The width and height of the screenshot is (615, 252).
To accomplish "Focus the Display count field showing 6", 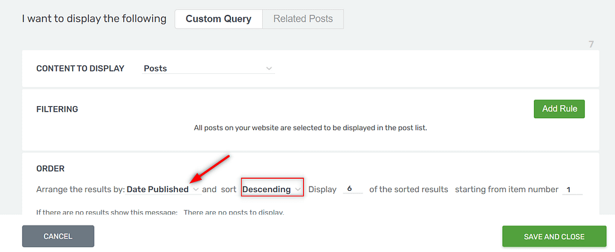I will pyautogui.click(x=352, y=190).
